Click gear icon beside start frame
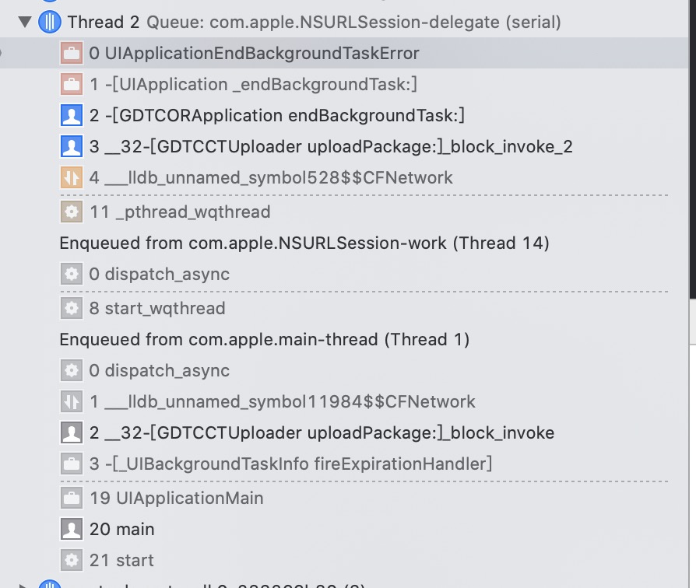Viewport: 696px width, 588px height. point(72,560)
